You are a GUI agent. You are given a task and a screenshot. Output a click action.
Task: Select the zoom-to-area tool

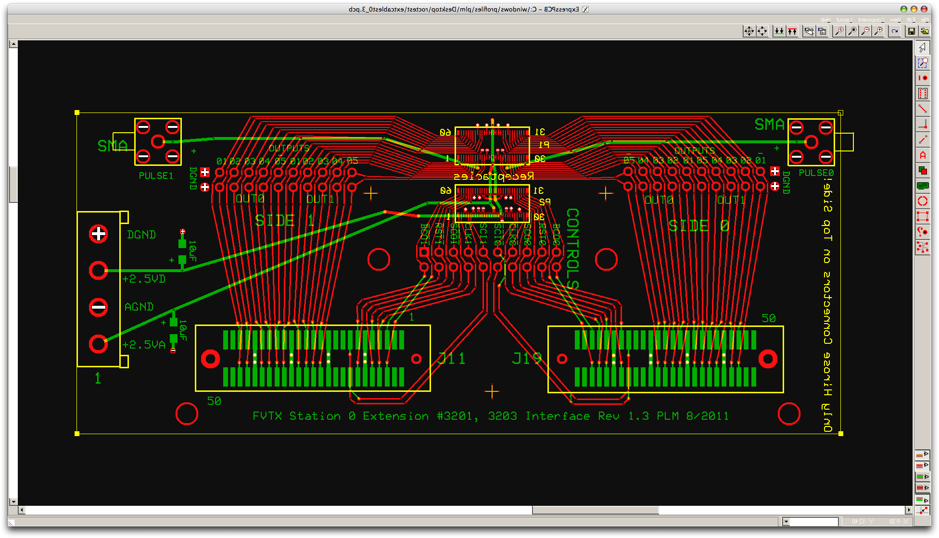pyautogui.click(x=923, y=63)
